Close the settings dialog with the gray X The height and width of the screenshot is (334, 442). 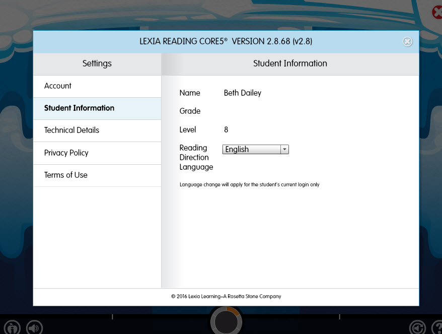pos(407,42)
